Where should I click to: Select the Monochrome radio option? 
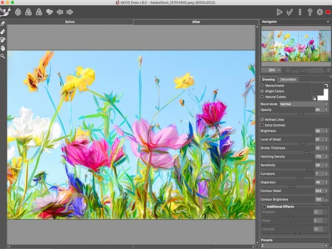point(263,85)
